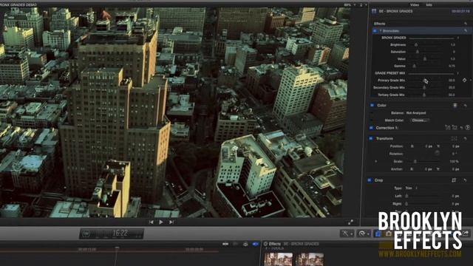Click the 16:22 timecode display
This screenshot has height=266, width=473.
click(x=120, y=233)
